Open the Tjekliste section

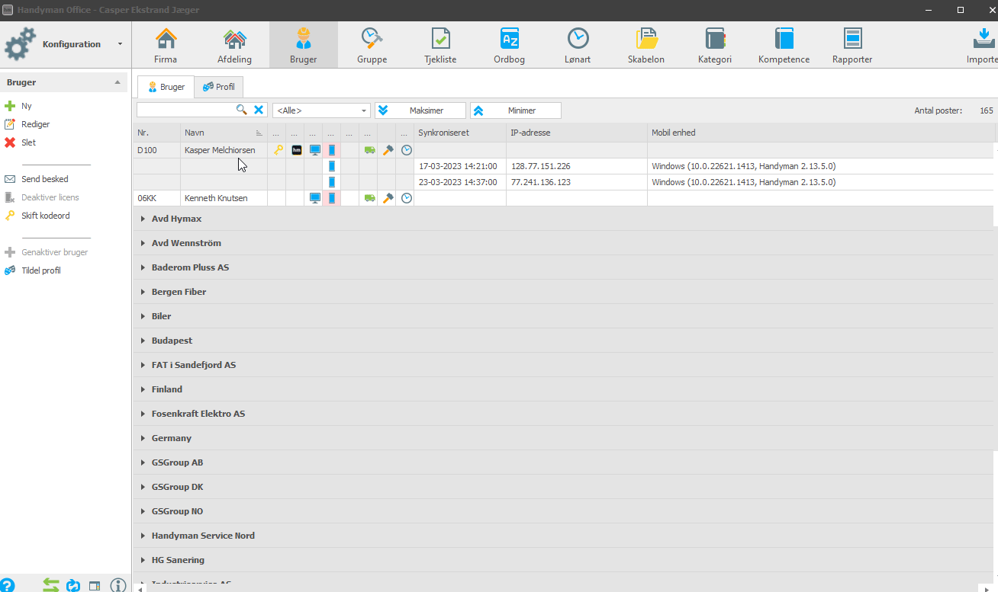(440, 45)
